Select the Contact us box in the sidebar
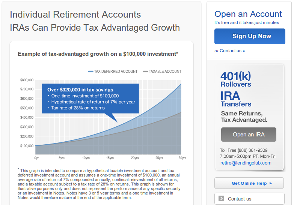This screenshot has height=205, width=294. pyautogui.click(x=249, y=199)
